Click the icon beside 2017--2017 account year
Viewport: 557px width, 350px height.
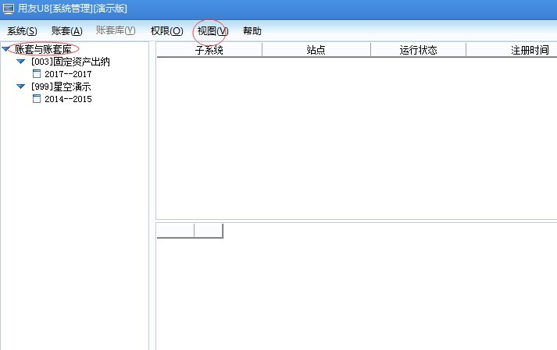tap(36, 74)
